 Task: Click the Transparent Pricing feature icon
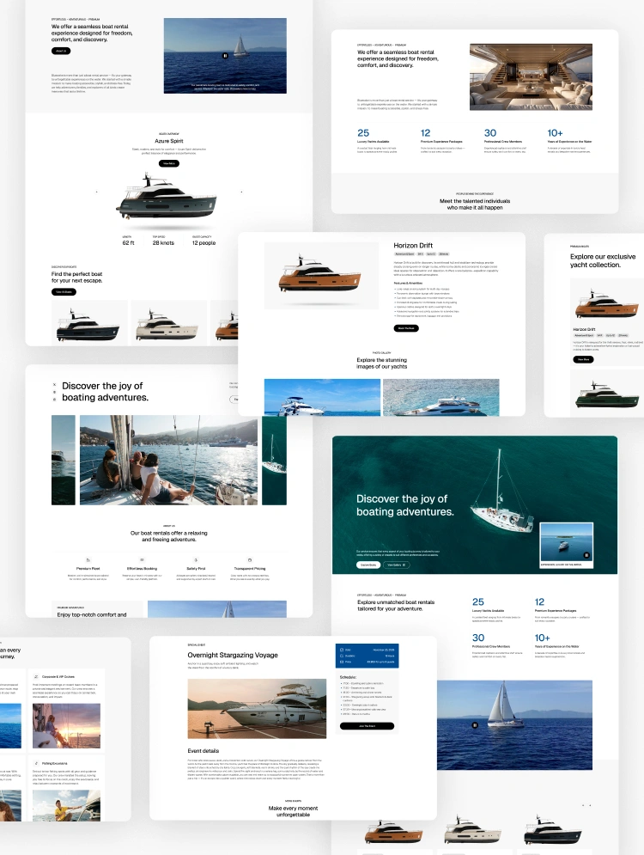pyautogui.click(x=248, y=559)
